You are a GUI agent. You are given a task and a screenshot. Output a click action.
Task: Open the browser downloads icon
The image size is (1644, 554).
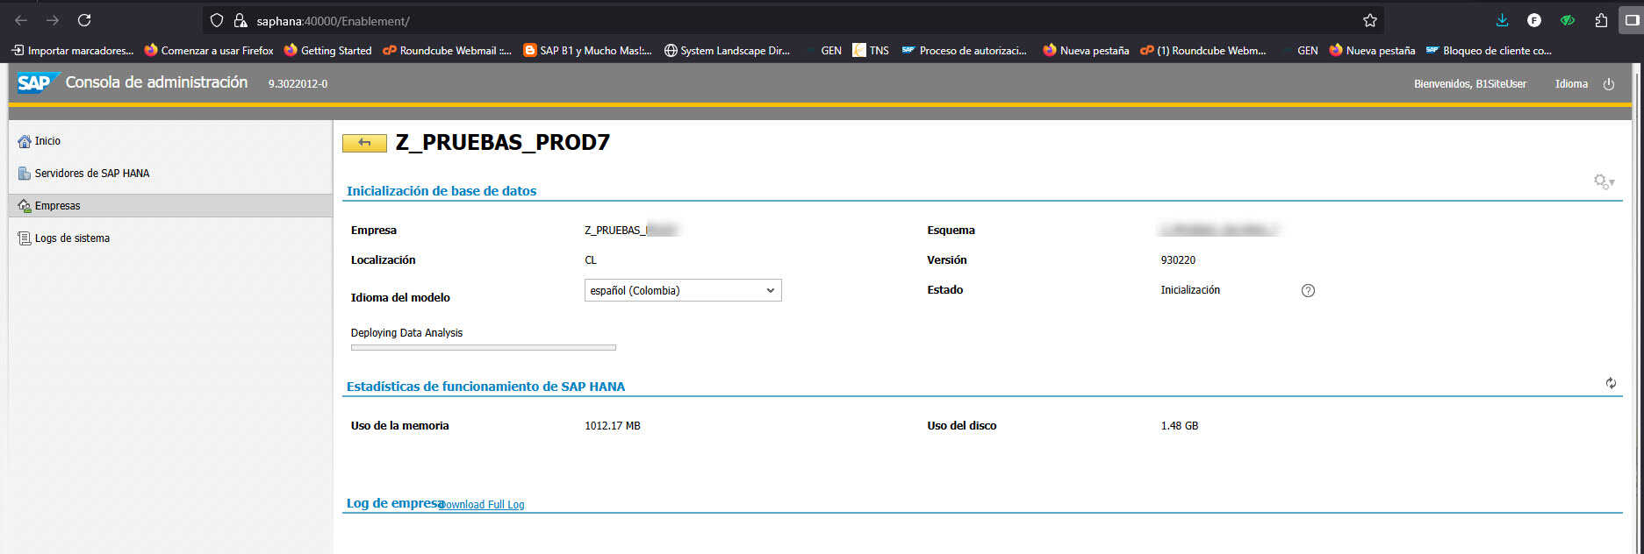1502,20
